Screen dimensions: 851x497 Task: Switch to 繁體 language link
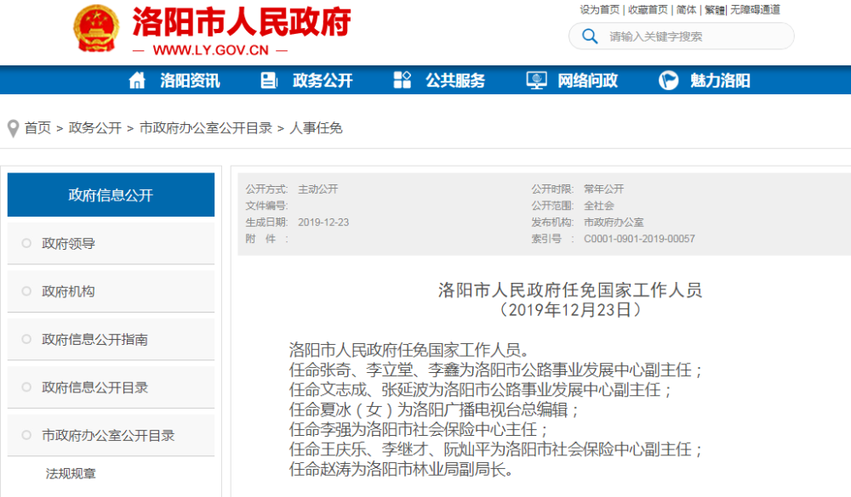point(714,10)
